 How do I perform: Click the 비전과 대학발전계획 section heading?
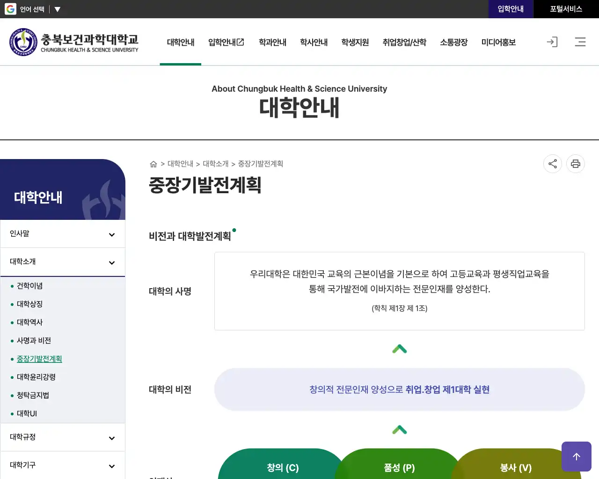(x=190, y=236)
